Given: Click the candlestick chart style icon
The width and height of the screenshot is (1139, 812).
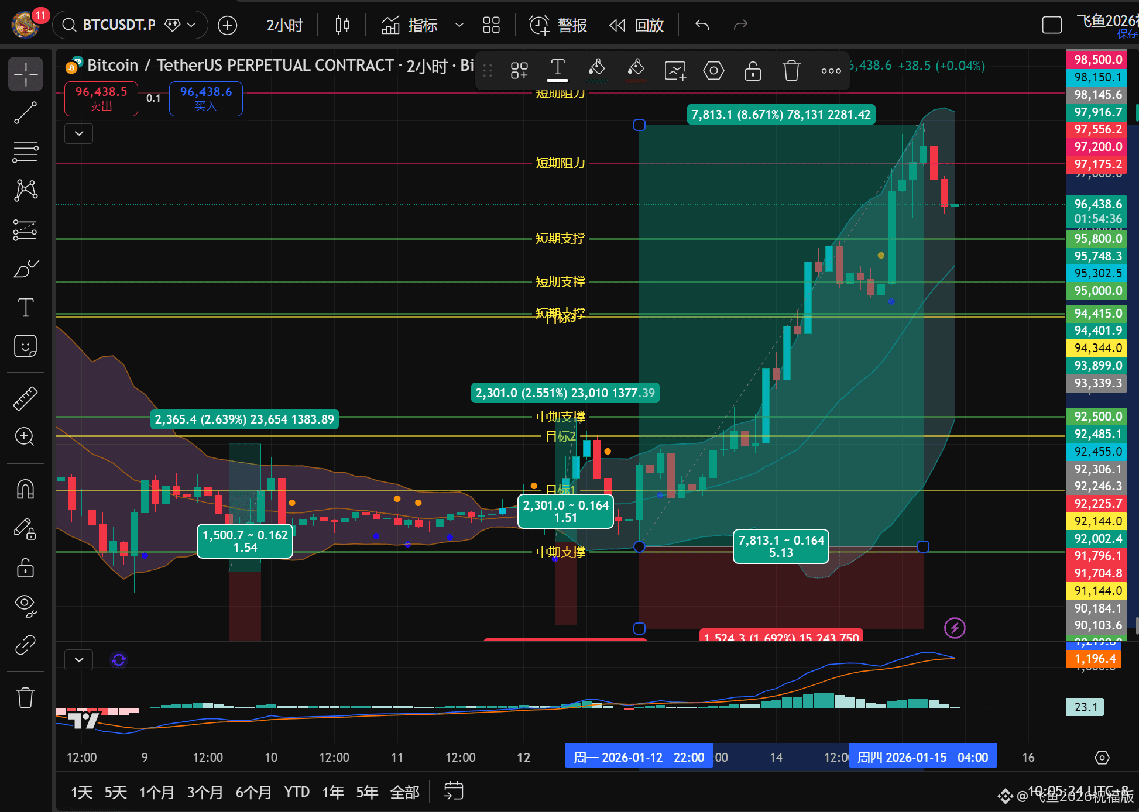Looking at the screenshot, I should tap(342, 25).
